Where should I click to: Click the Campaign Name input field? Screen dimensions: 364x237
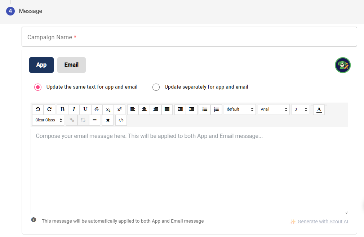pyautogui.click(x=189, y=37)
